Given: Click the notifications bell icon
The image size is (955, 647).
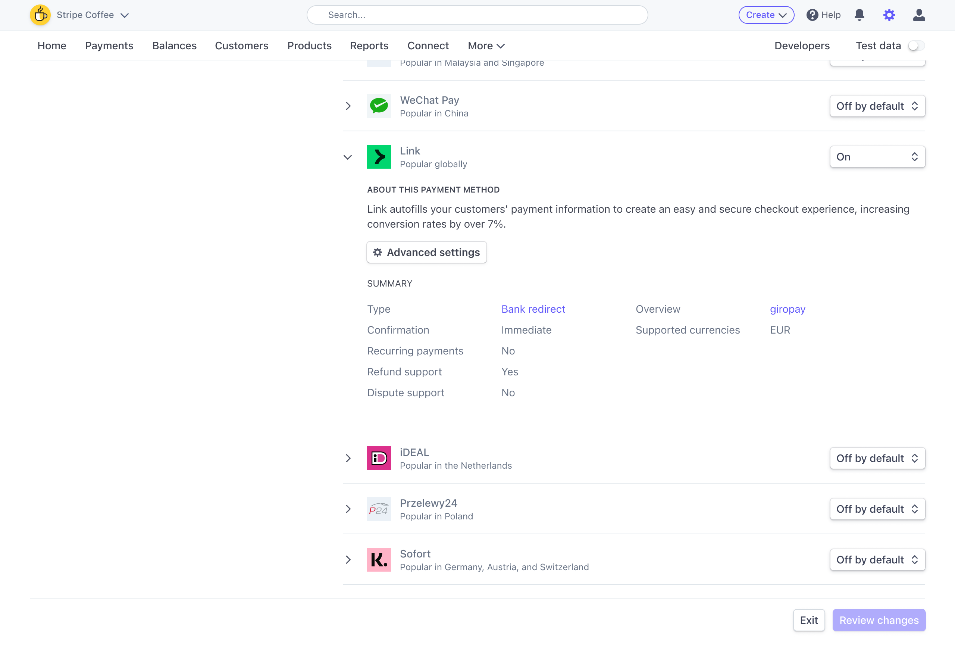Looking at the screenshot, I should [x=860, y=15].
